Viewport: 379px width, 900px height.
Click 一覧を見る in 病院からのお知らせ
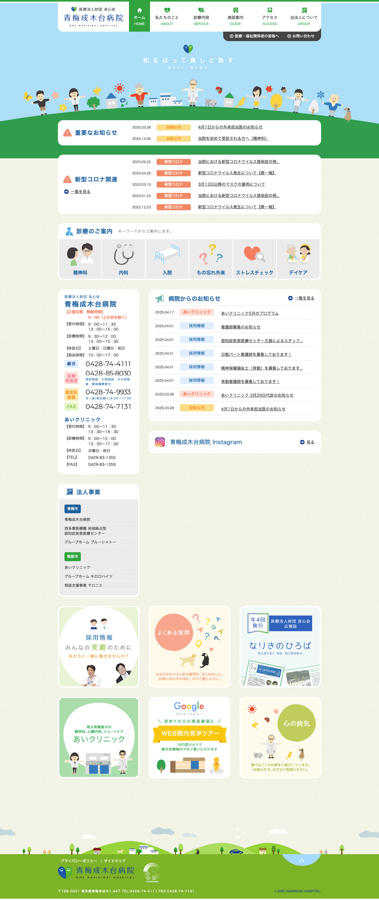point(304,298)
